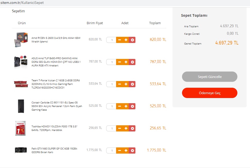Image resolution: width=250 pixels, height=168 pixels.
Task: Click the gray 787,00 TL unit price
Action: 95,61
